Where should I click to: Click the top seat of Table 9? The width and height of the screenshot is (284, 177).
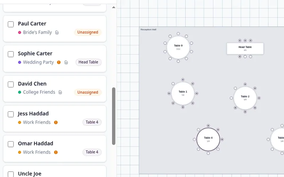(x=178, y=34)
